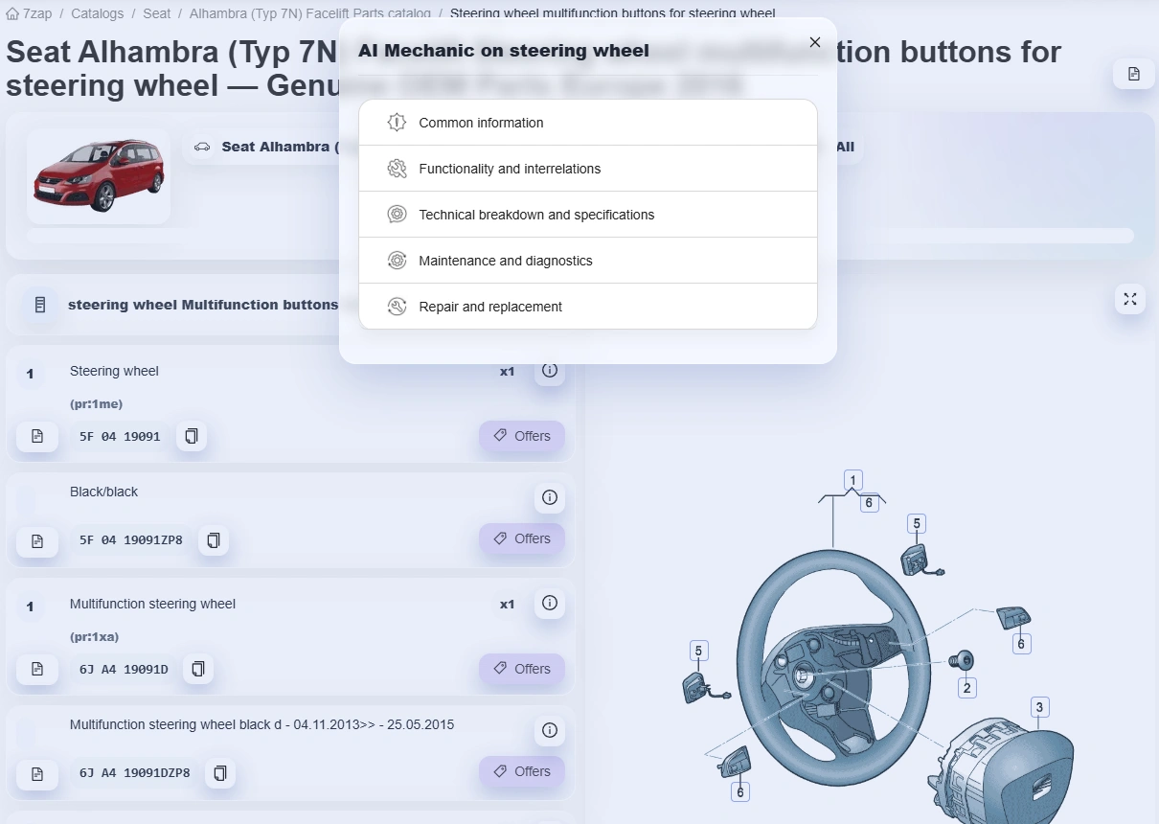The image size is (1159, 824).
Task: Click position number 1 of Multifunction steering wheel row
Action: coord(30,607)
